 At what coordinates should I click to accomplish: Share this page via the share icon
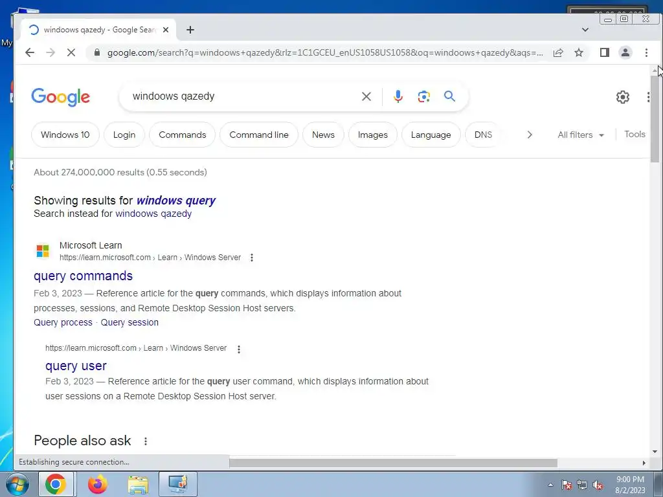[557, 52]
